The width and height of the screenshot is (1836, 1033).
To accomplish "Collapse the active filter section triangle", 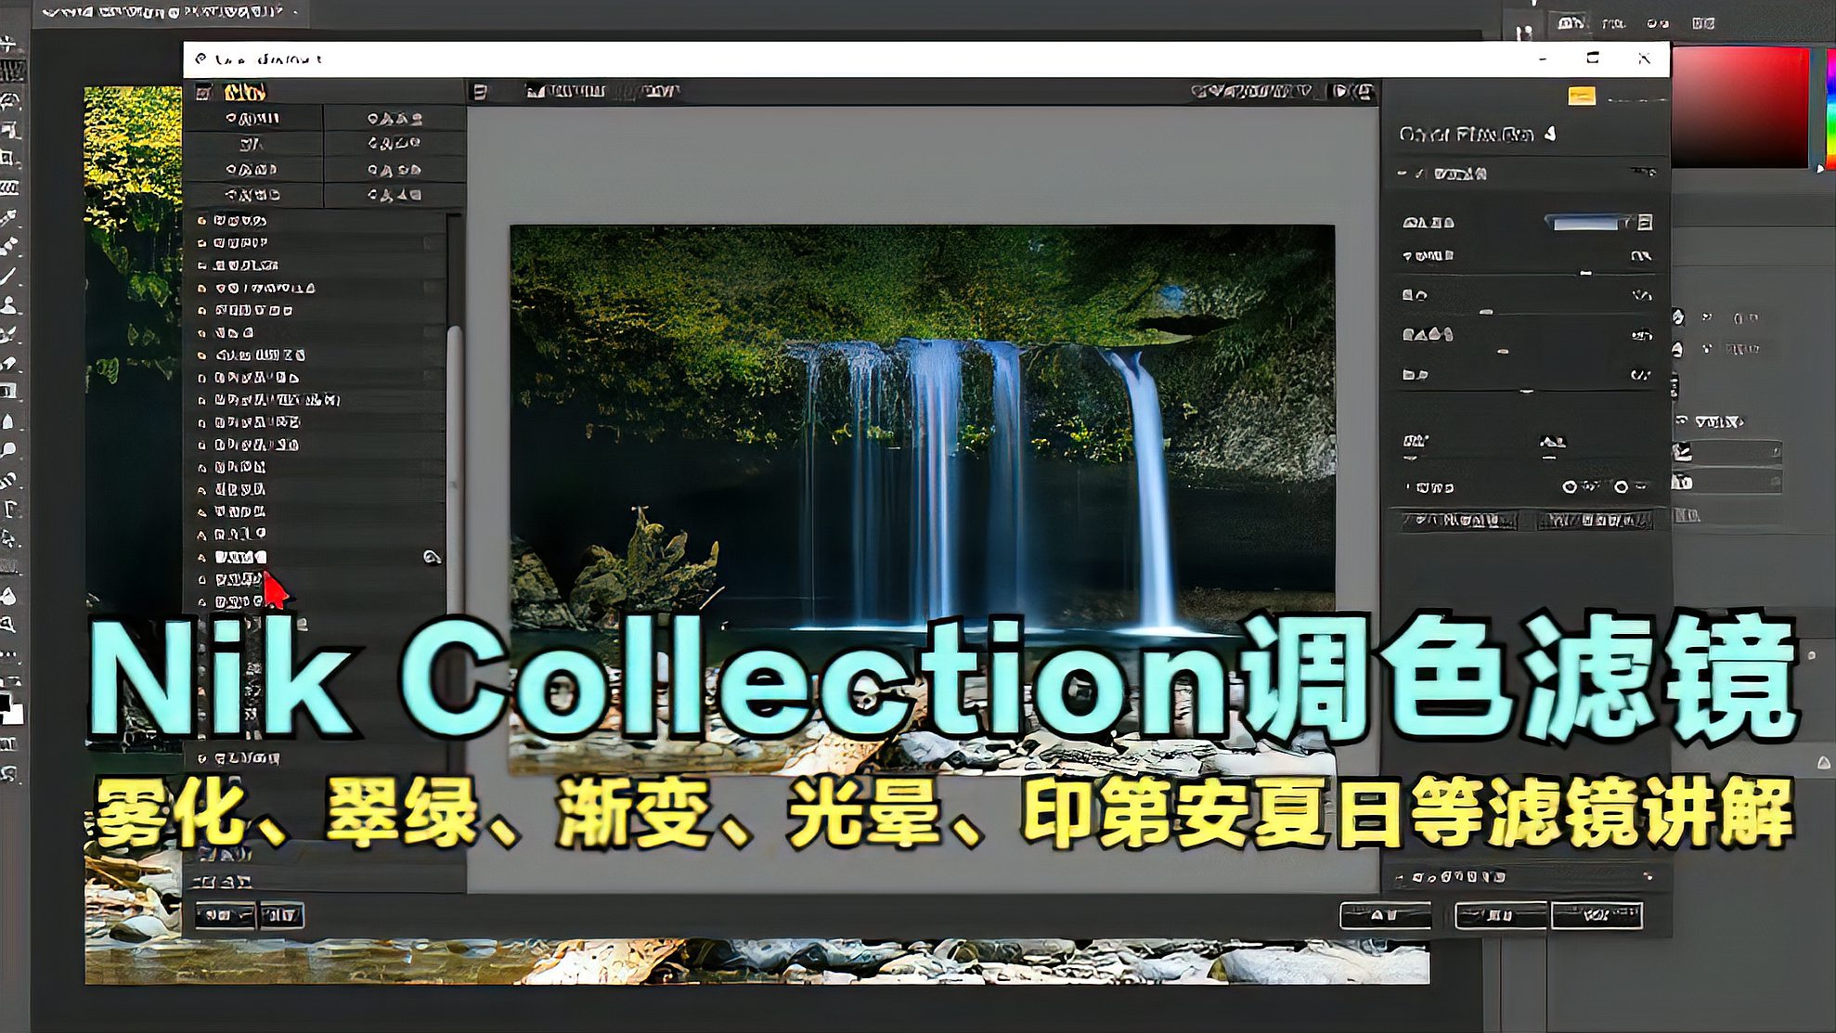I will [x=1402, y=174].
